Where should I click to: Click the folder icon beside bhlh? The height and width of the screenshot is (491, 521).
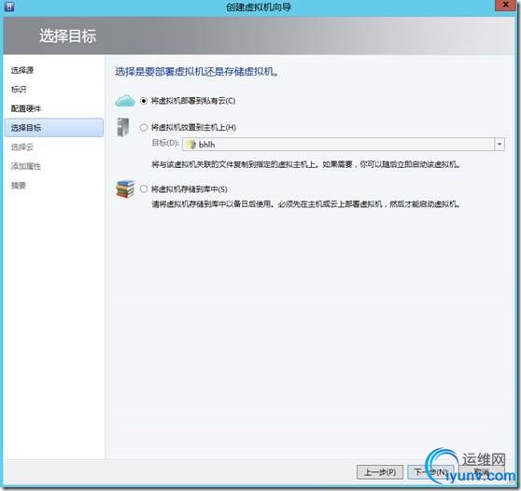pos(190,144)
